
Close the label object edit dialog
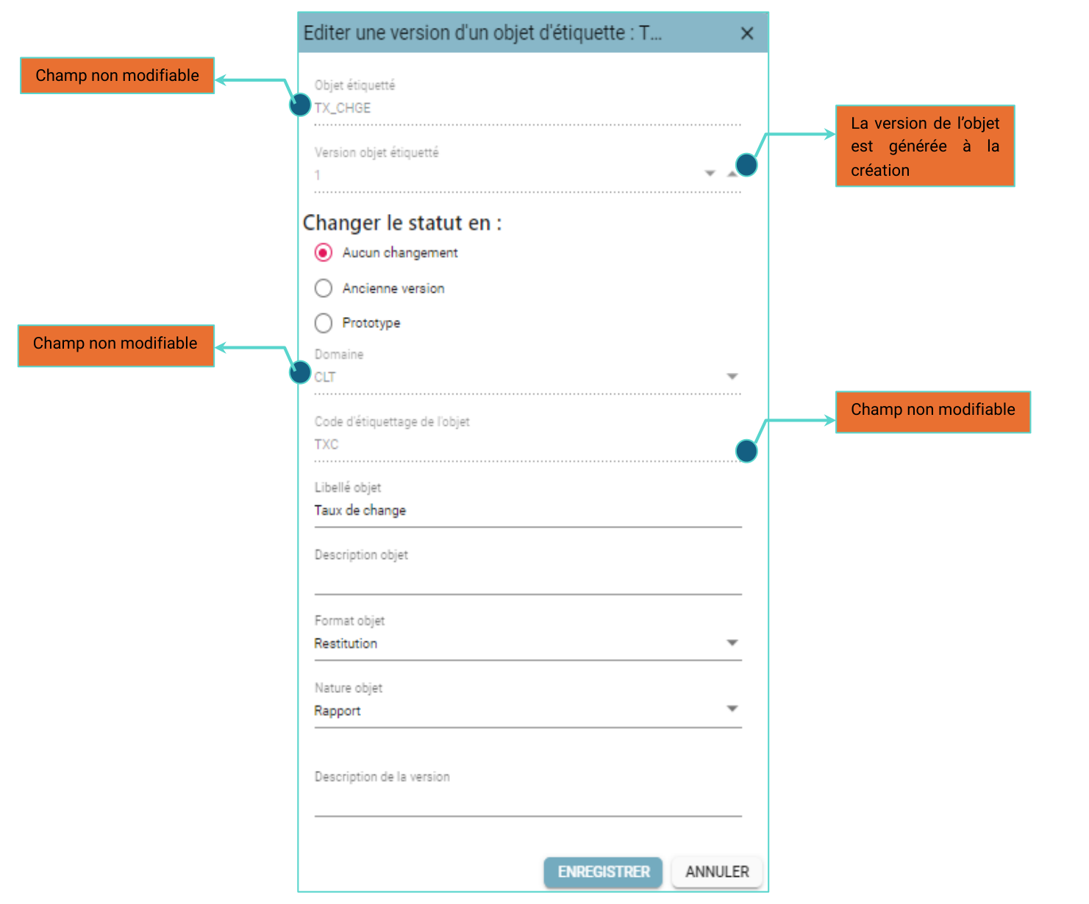pyautogui.click(x=746, y=33)
